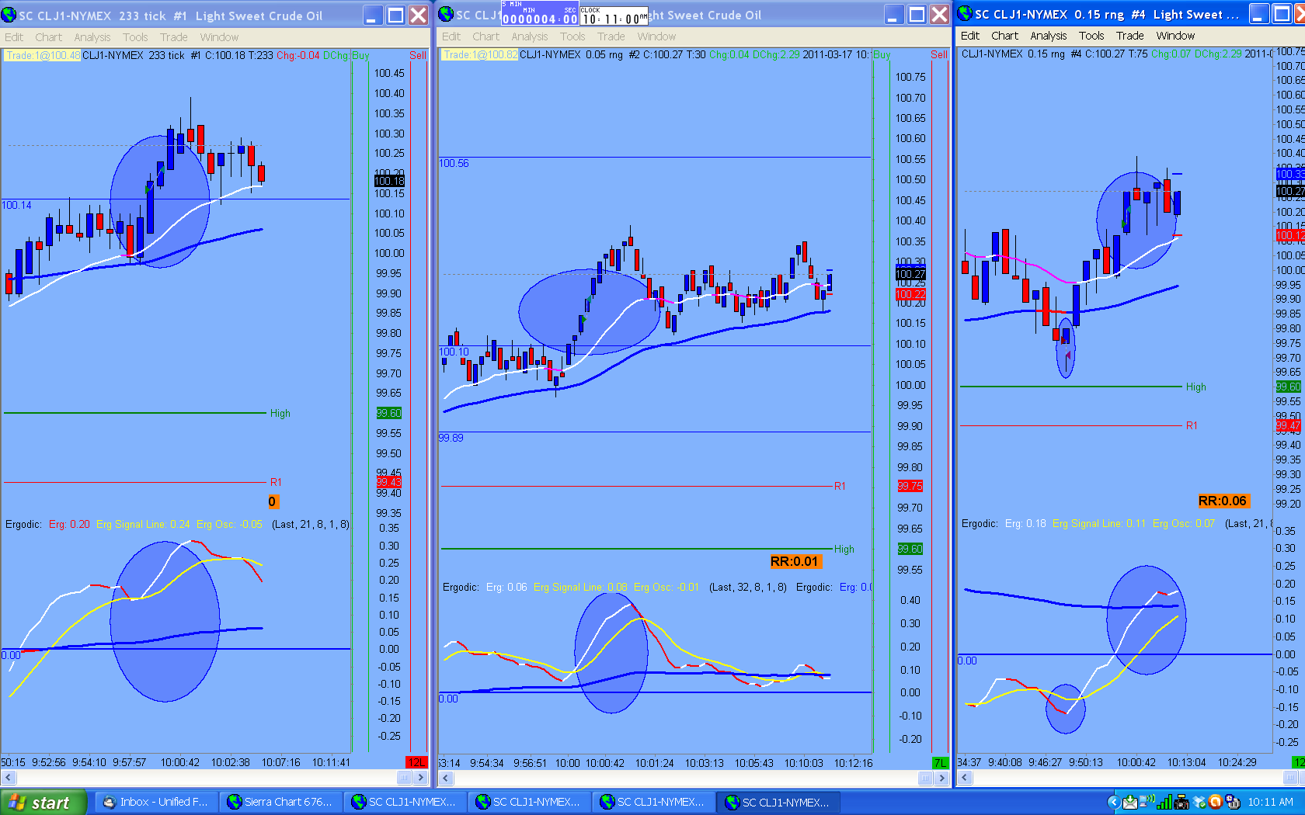Open Tools menu in 233 tick #1 window
This screenshot has width=1305, height=815.
pyautogui.click(x=135, y=37)
